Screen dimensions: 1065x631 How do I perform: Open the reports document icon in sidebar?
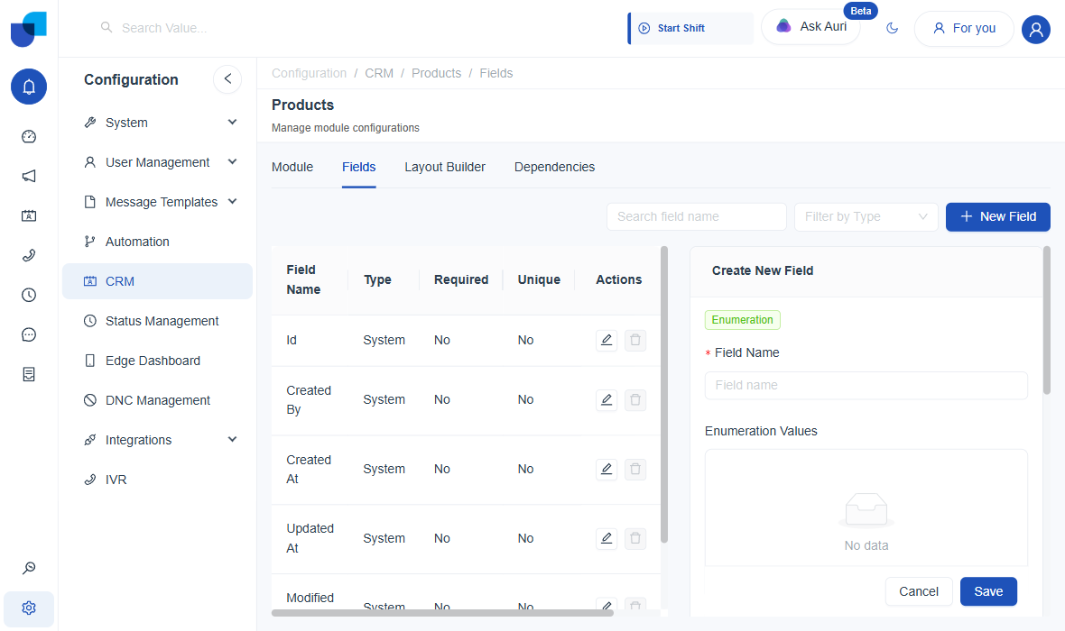(x=29, y=374)
